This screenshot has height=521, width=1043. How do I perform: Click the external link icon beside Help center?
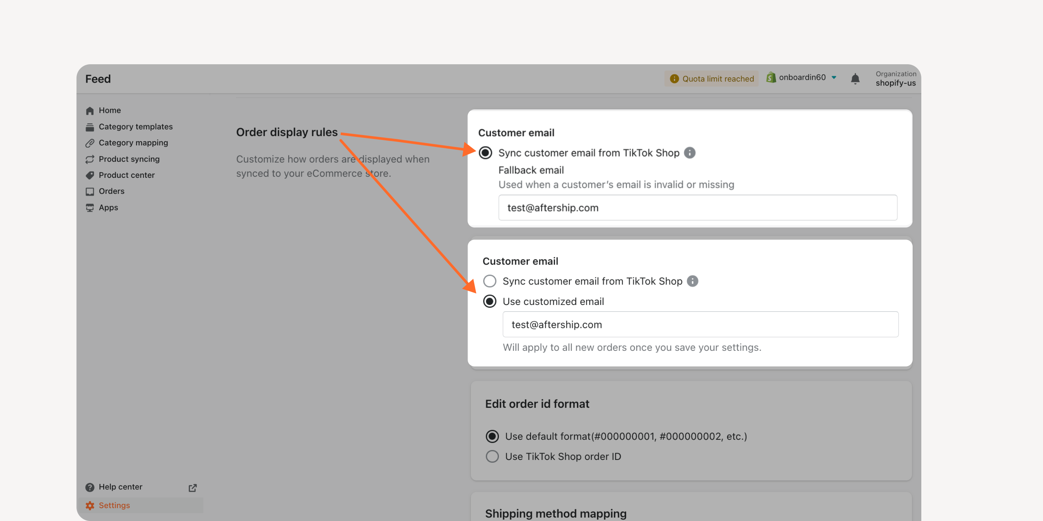(x=193, y=488)
